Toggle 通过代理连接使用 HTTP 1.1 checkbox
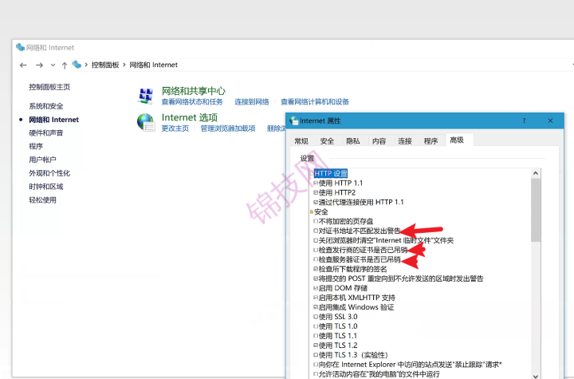The height and width of the screenshot is (379, 574). click(x=316, y=202)
